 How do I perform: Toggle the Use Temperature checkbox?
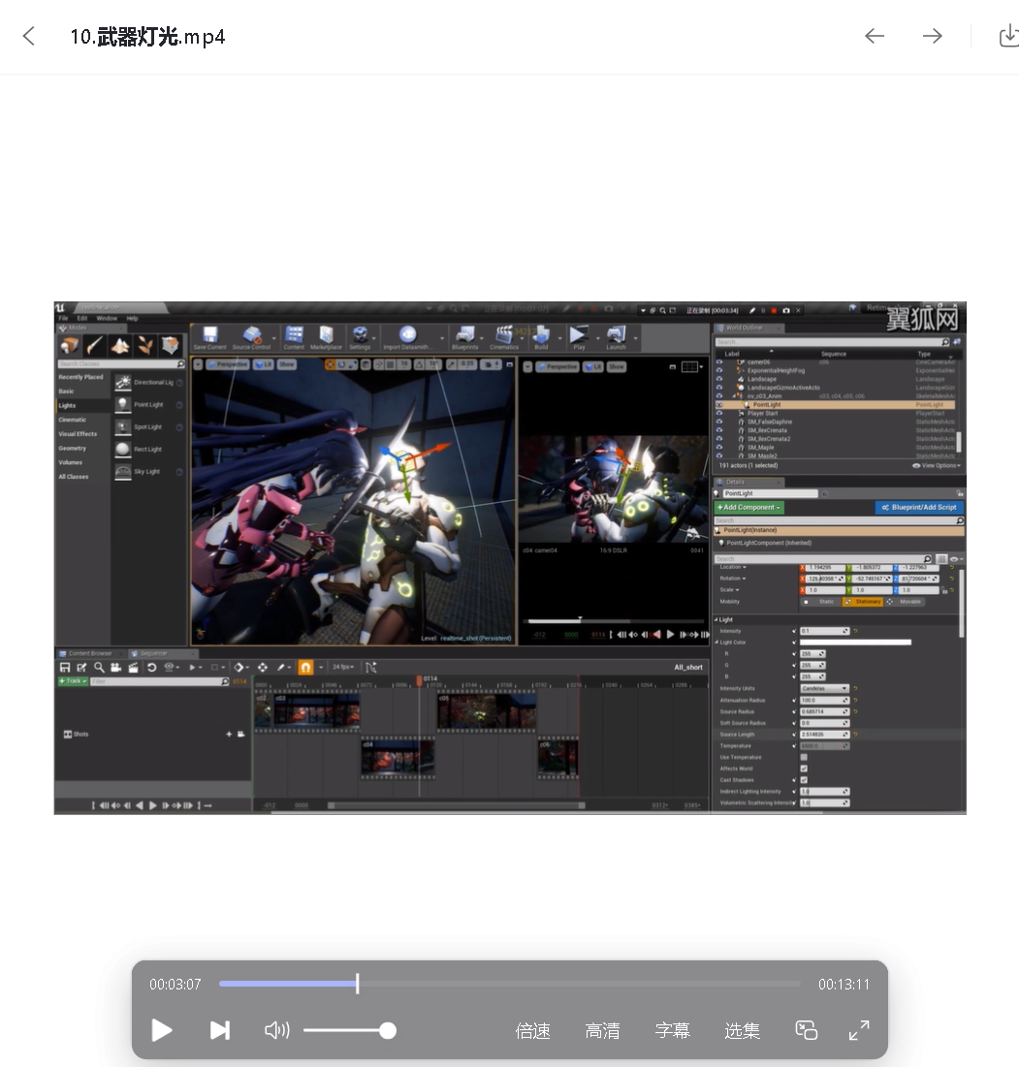tap(804, 758)
